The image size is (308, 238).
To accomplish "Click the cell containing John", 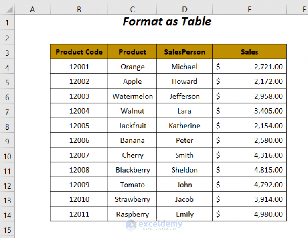I will point(184,184).
